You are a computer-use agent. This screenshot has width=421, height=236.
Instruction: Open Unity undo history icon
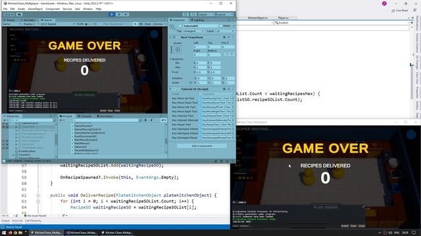(x=186, y=14)
